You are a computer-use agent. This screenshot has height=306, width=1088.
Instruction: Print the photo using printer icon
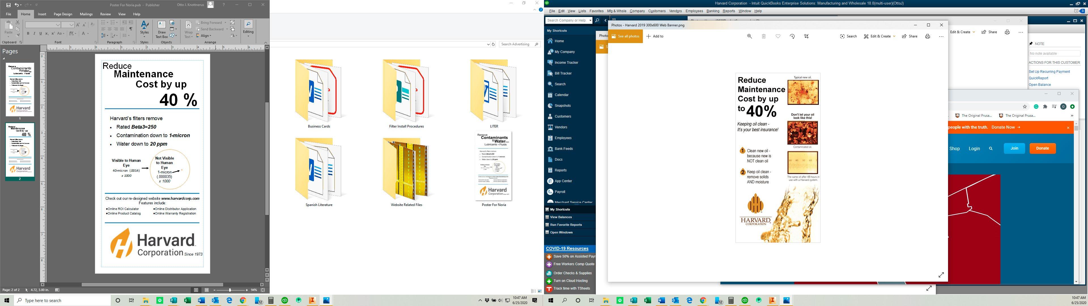click(928, 36)
